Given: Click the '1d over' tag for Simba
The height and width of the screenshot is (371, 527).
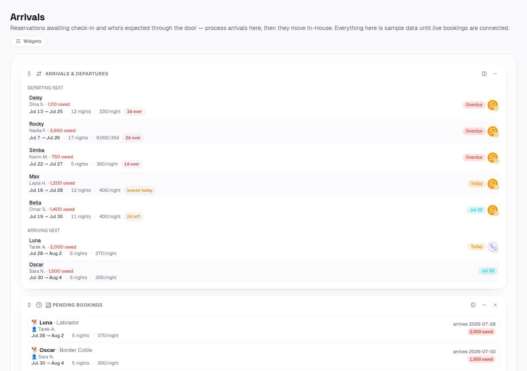Looking at the screenshot, I should click(132, 164).
